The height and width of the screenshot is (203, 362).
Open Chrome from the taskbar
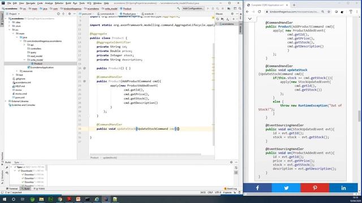coord(60,199)
